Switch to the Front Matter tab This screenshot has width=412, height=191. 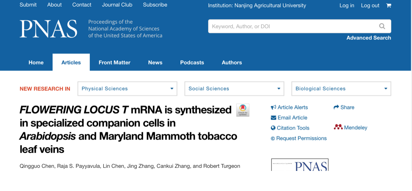click(114, 63)
